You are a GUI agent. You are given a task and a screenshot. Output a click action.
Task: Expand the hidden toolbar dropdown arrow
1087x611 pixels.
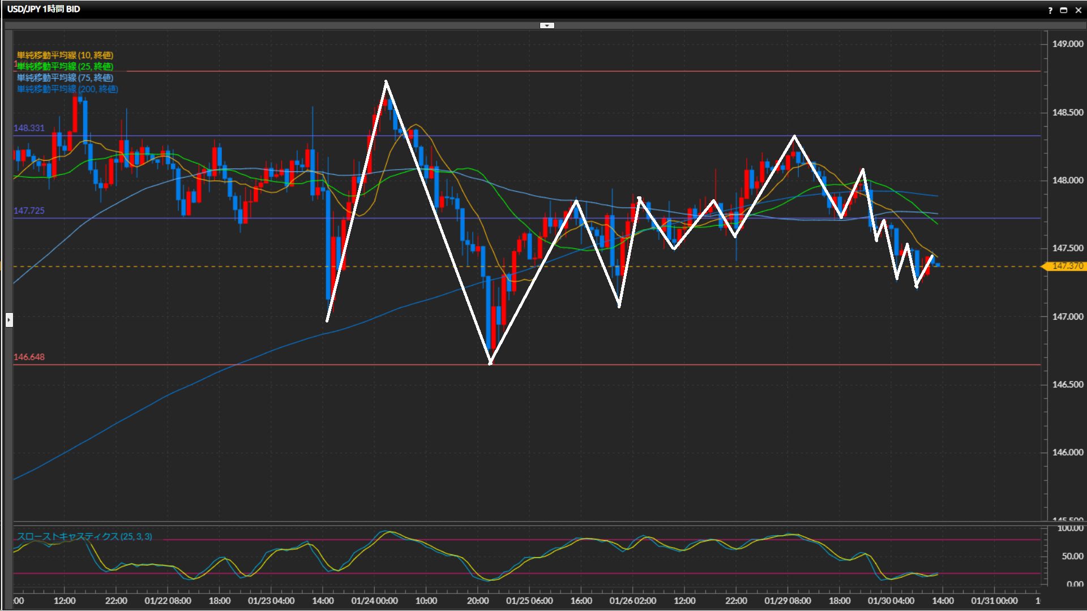(x=547, y=25)
